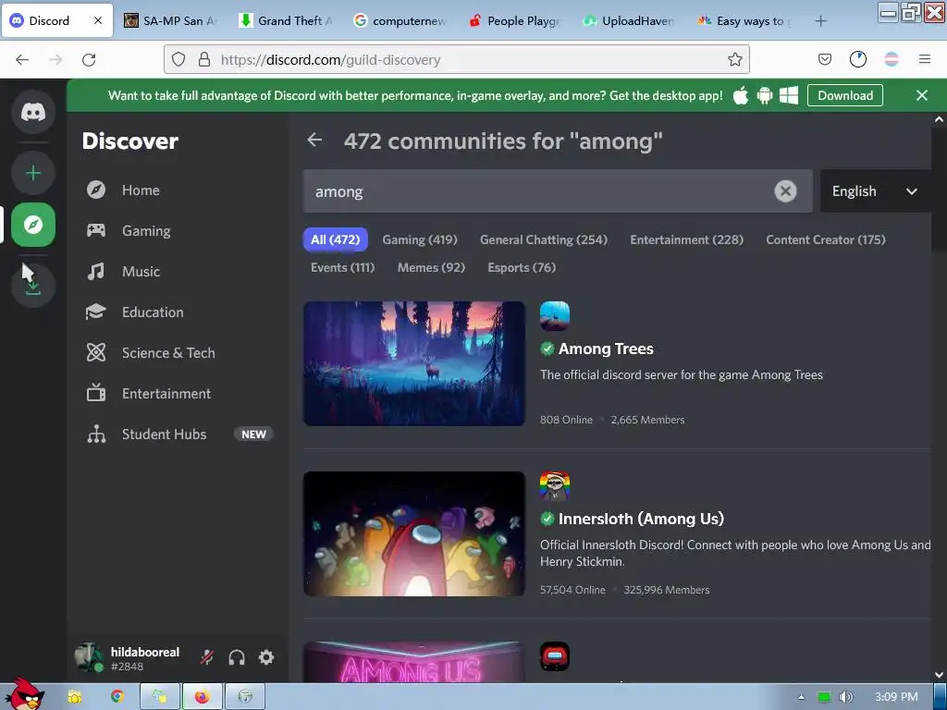Click red crewmate server avatar icon
The image size is (947, 710).
click(555, 657)
